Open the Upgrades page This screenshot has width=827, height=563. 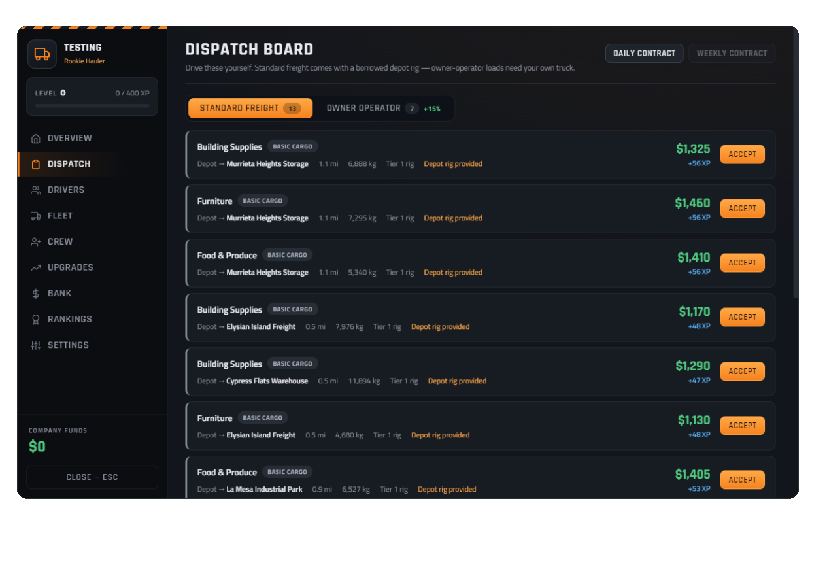[x=92, y=267]
